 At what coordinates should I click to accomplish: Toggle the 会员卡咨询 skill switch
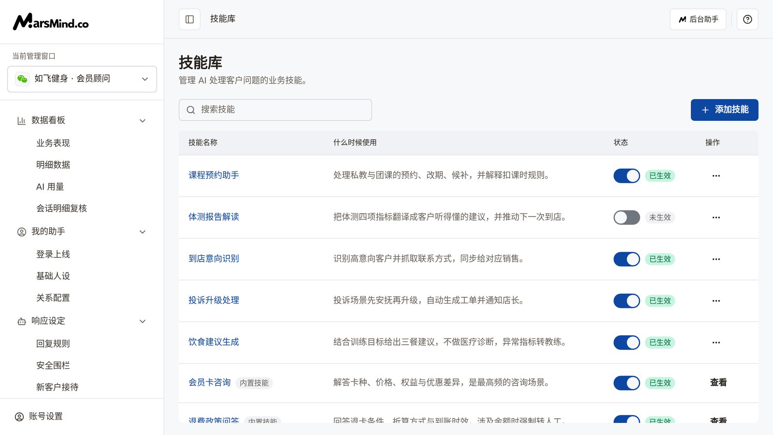[x=627, y=383]
